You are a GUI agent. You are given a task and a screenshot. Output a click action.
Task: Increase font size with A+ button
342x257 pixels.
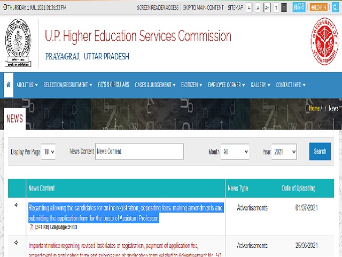click(267, 7)
